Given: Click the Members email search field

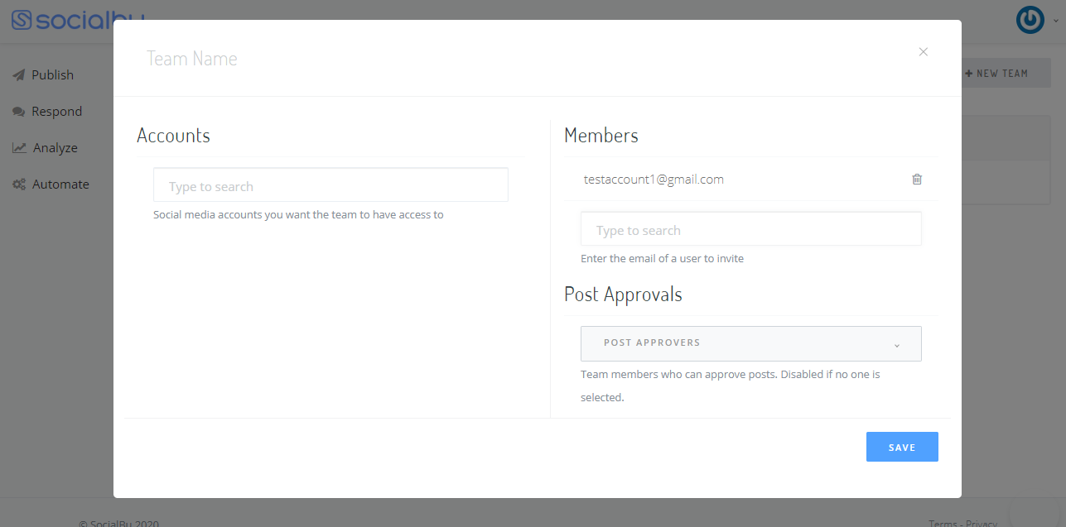Looking at the screenshot, I should click(751, 229).
